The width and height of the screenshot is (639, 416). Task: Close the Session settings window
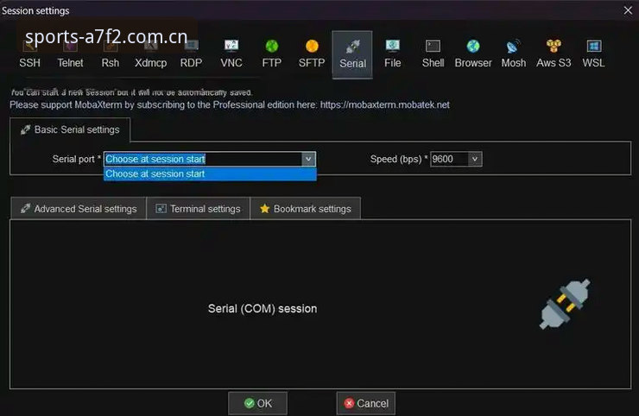pos(628,10)
